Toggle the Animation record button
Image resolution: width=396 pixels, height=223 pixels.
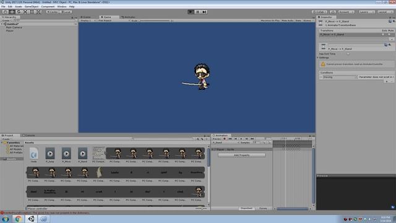[x=224, y=139]
